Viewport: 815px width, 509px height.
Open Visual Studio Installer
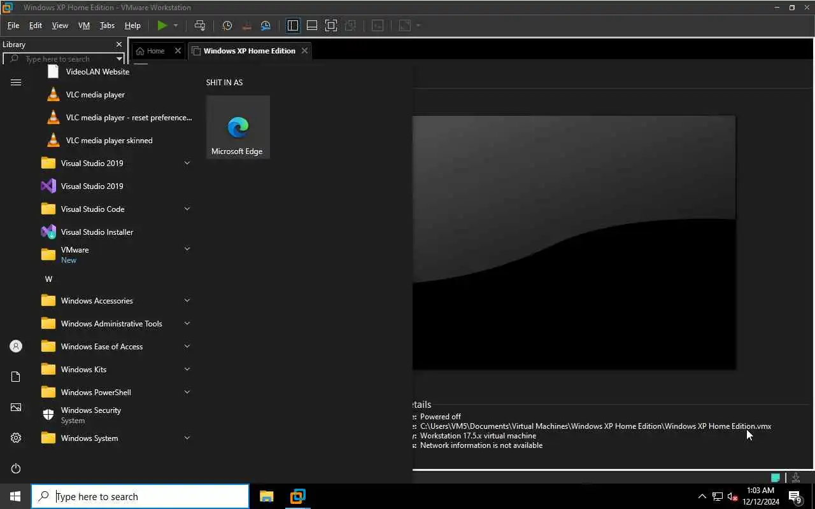point(115,232)
